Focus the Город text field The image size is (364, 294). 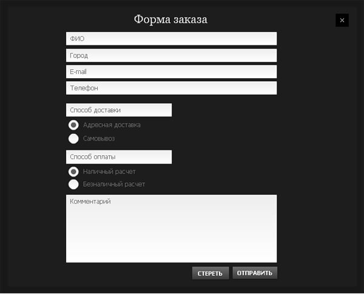point(171,55)
